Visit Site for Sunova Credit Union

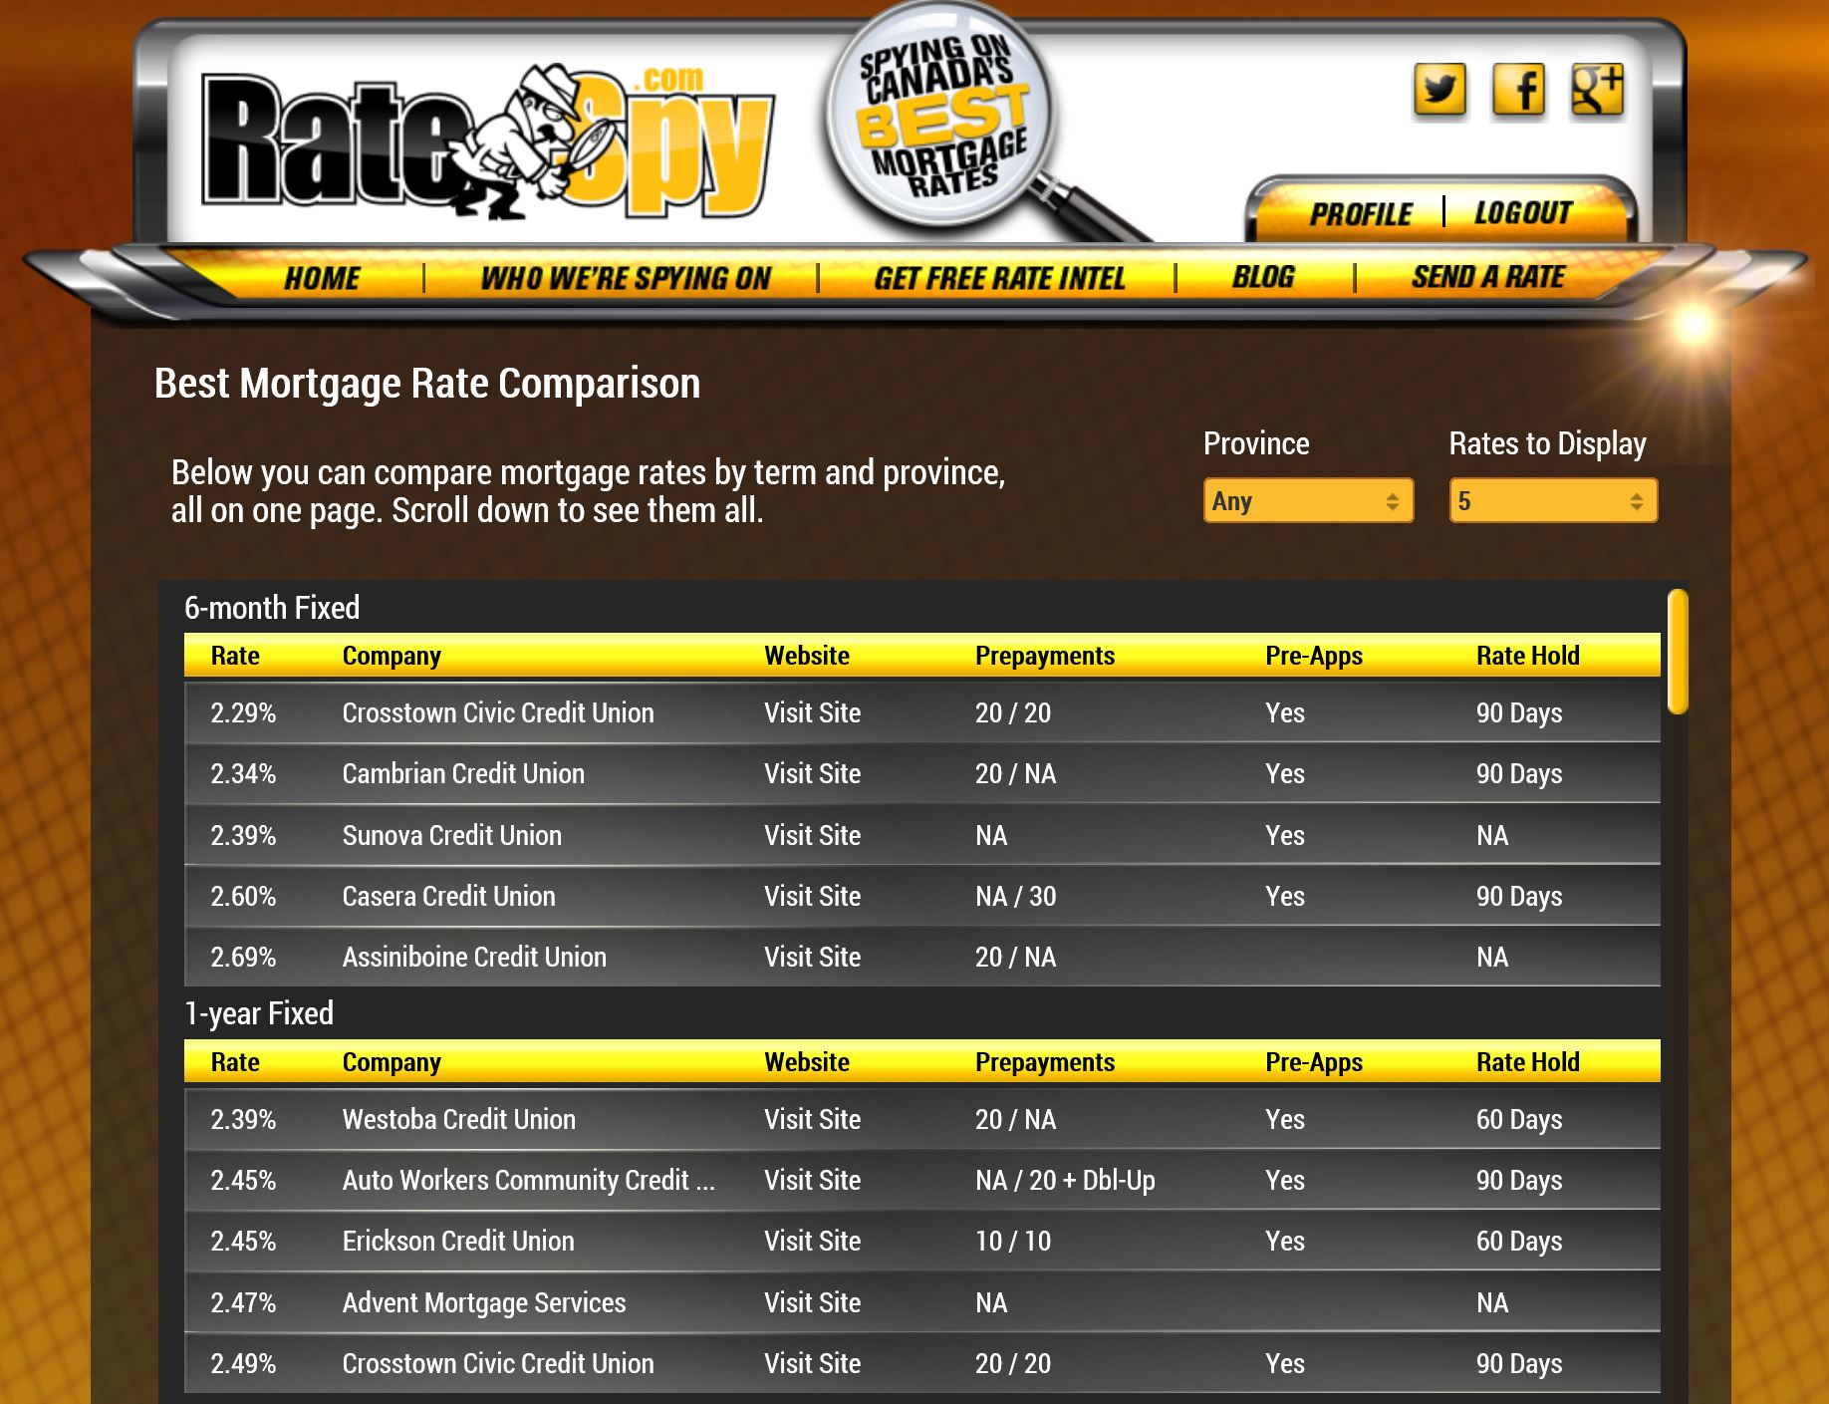click(x=812, y=835)
